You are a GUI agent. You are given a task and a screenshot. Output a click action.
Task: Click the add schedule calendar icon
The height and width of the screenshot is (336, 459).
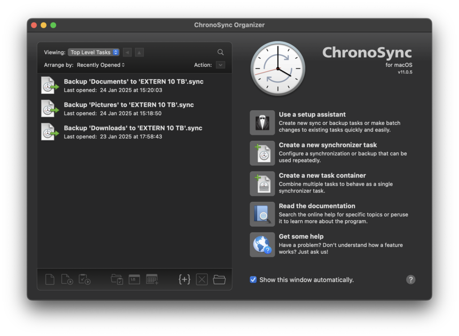pyautogui.click(x=152, y=280)
